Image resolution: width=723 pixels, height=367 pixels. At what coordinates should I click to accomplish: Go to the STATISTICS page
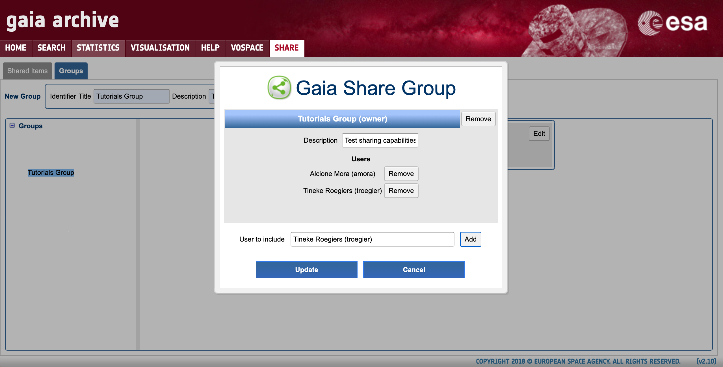98,48
